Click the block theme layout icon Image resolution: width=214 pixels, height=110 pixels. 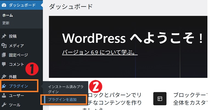[160, 98]
